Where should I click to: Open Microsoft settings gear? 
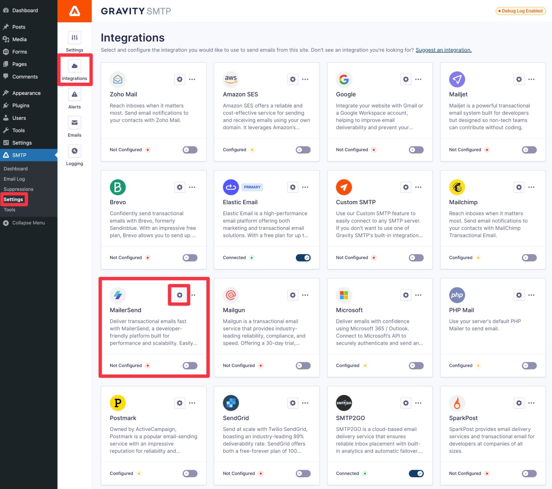tap(406, 295)
